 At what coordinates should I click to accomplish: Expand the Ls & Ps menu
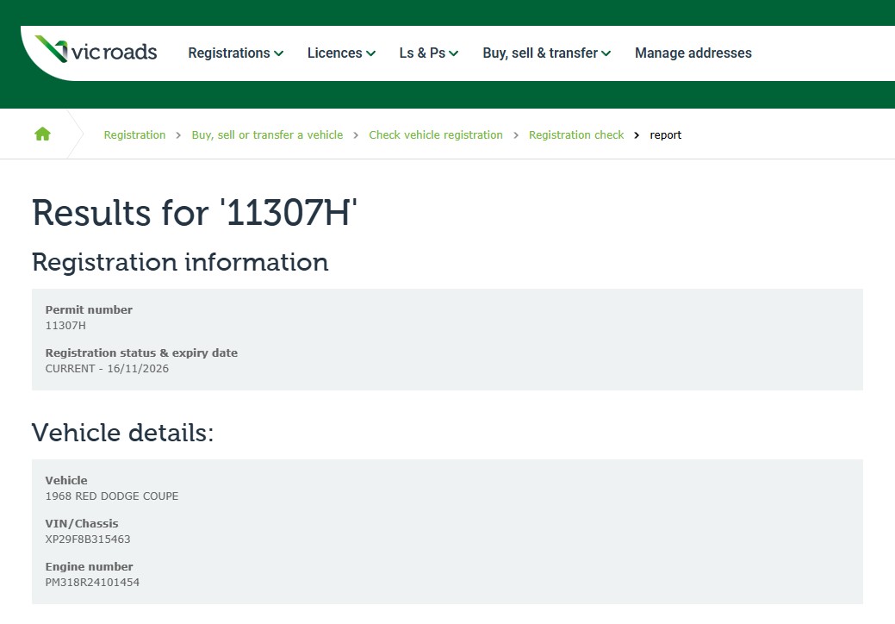coord(428,53)
